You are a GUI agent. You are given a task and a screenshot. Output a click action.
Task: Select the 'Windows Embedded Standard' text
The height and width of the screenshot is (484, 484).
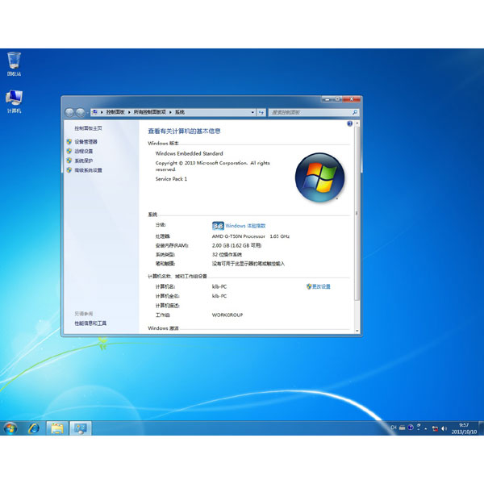190,153
